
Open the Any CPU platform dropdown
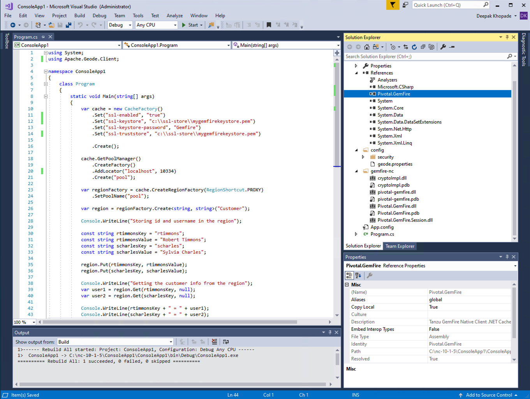(x=156, y=25)
